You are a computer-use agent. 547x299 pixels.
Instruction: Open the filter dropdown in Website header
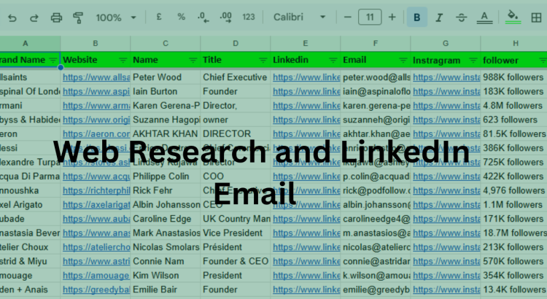coord(123,61)
